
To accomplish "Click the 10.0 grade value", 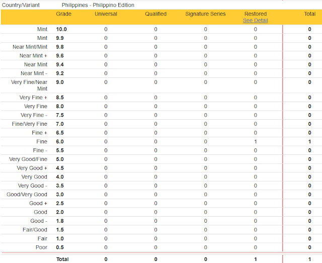I will tap(61, 29).
